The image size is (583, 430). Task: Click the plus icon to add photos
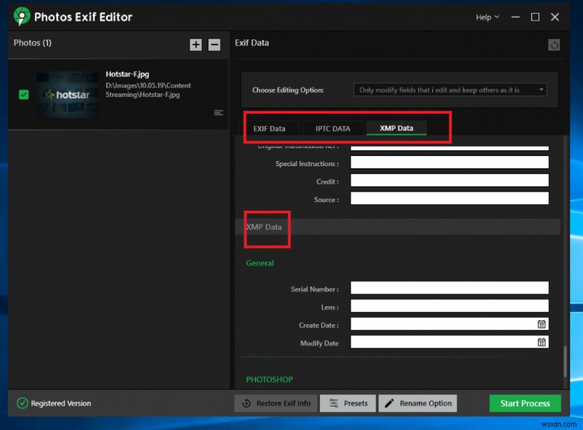(195, 44)
